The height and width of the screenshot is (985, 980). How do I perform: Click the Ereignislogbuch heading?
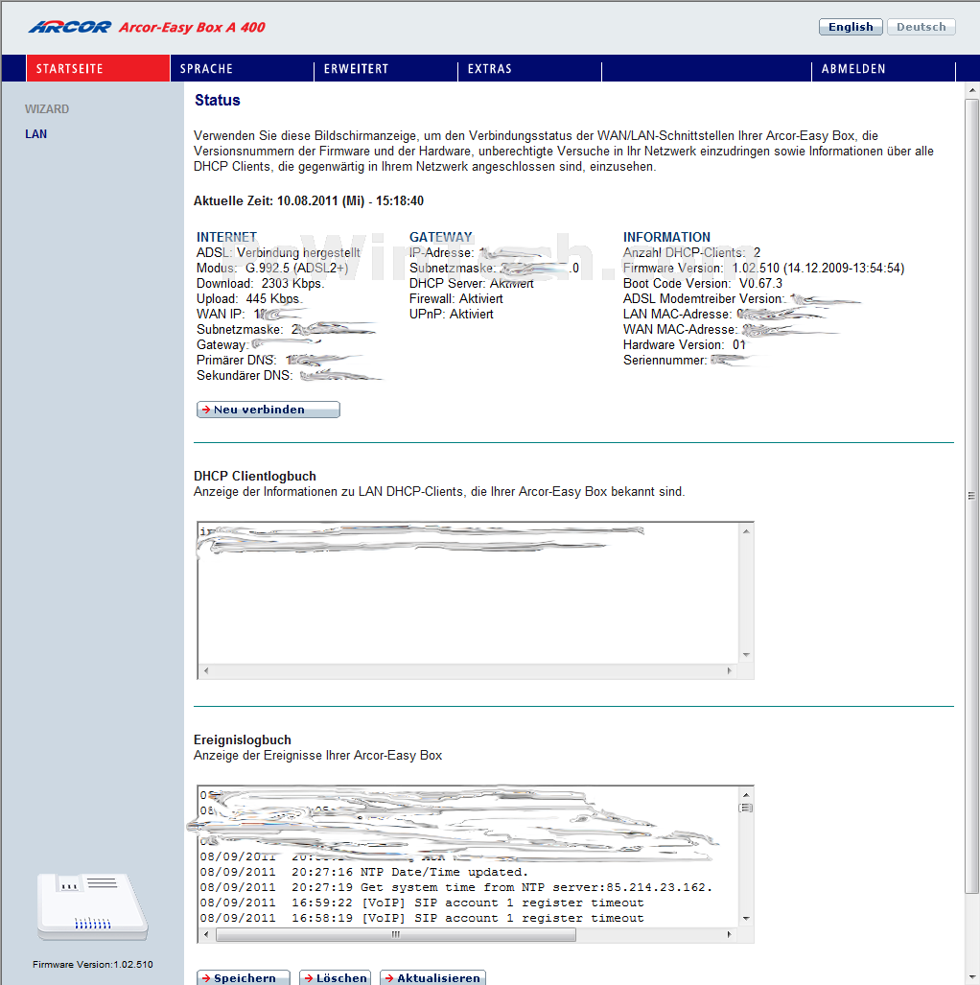pyautogui.click(x=243, y=740)
